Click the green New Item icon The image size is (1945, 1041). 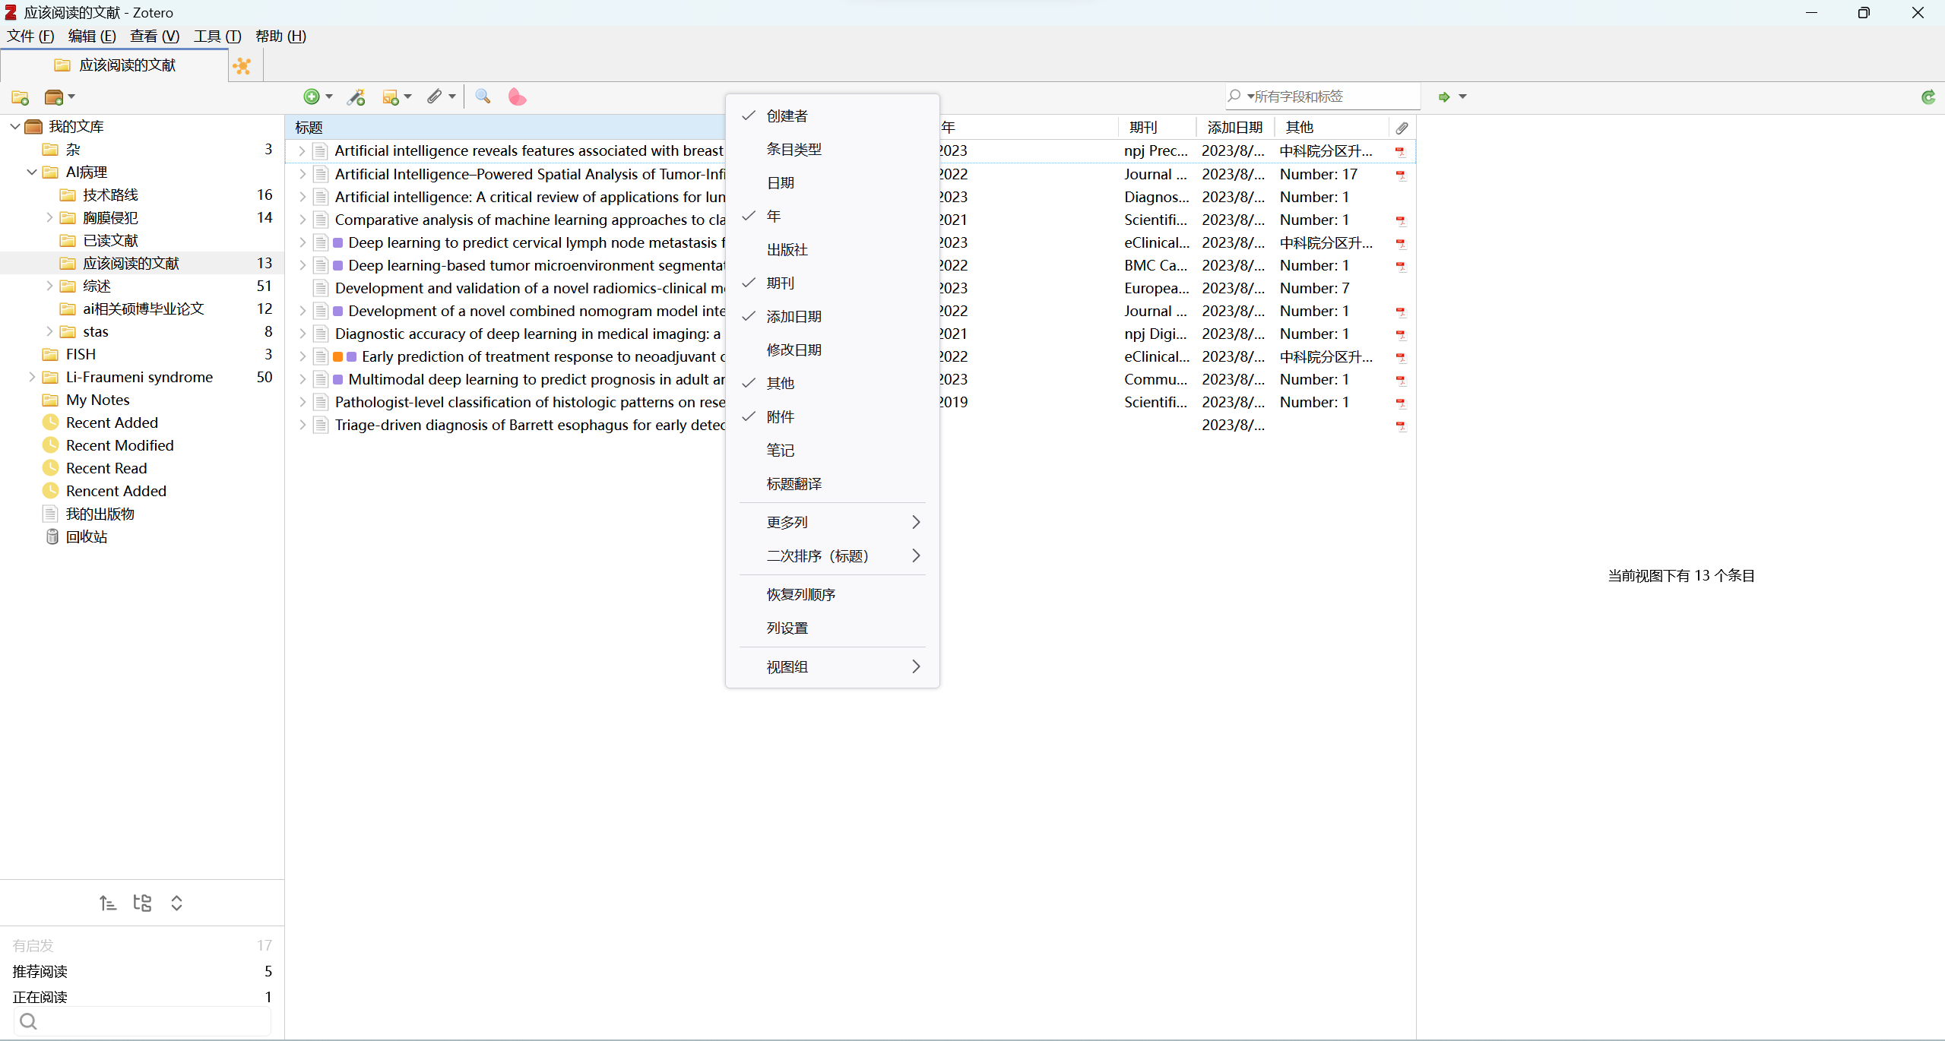pos(312,97)
